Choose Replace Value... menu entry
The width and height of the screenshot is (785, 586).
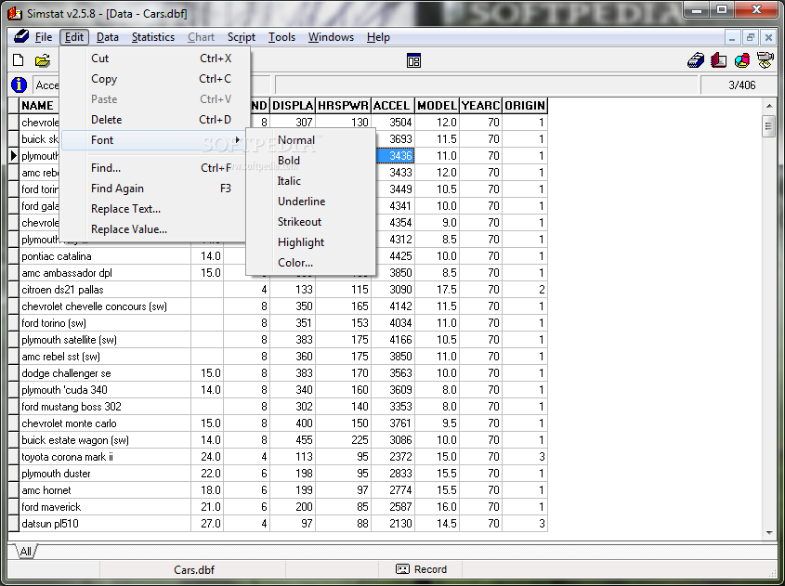point(155,229)
